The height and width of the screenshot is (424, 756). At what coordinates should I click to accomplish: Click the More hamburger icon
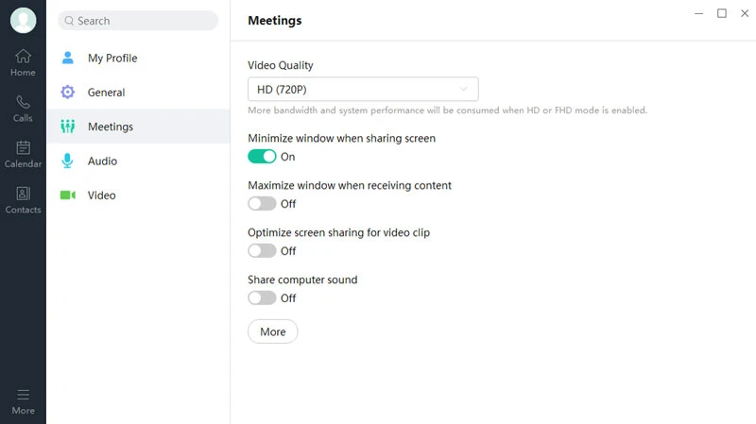[23, 395]
